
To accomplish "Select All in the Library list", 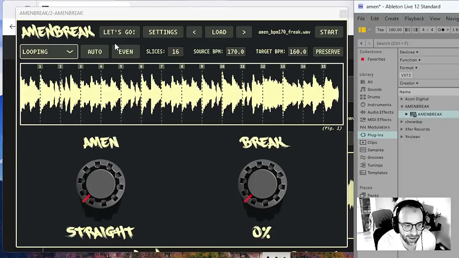I will pyautogui.click(x=370, y=82).
